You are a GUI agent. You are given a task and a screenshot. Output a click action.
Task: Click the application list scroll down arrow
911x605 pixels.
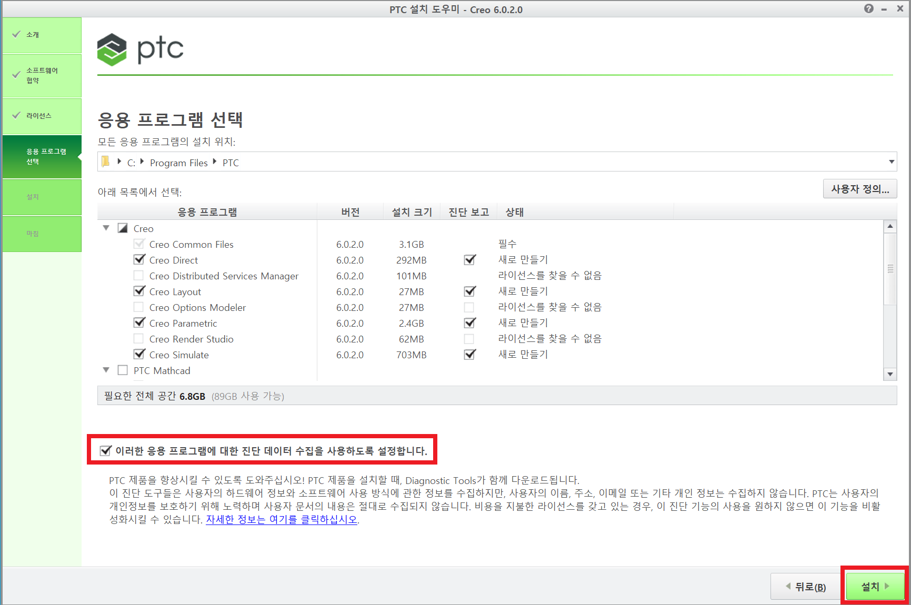click(x=890, y=374)
